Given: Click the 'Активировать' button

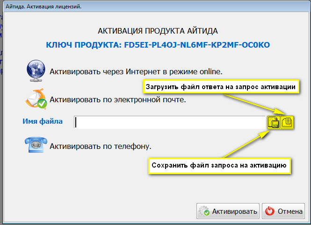Looking at the screenshot, I should click(x=228, y=211).
